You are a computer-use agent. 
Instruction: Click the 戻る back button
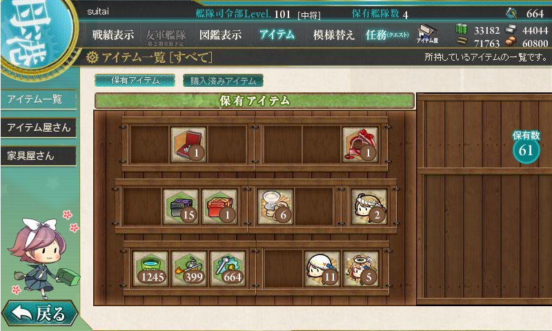coord(40,313)
